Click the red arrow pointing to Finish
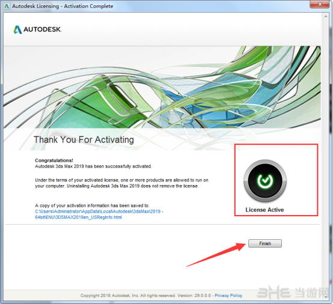This screenshot has width=333, height=304. coord(216,254)
